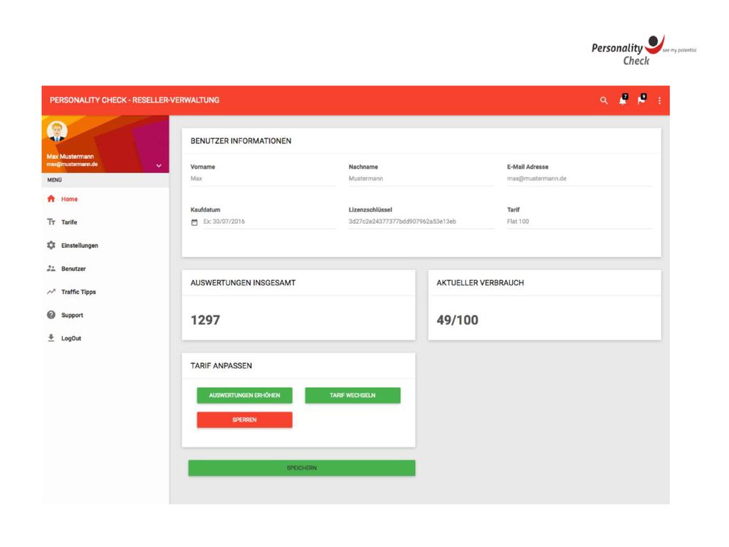Click the Speichern save button
Viewport: 729px width, 547px height.
click(302, 468)
